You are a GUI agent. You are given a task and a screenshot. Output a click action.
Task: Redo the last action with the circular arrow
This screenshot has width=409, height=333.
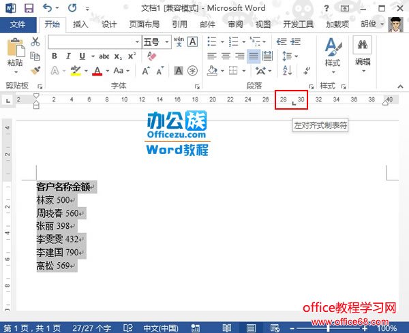(x=72, y=8)
